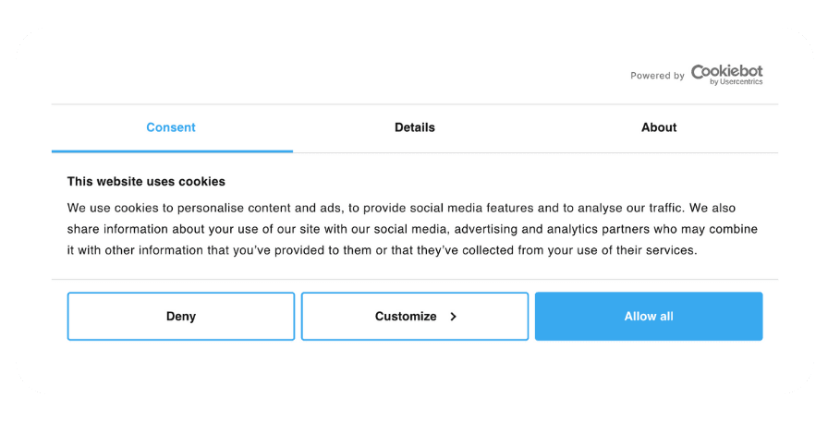
Task: Click the 'We use cookies to personalise' sentence
Action: pyautogui.click(x=375, y=208)
